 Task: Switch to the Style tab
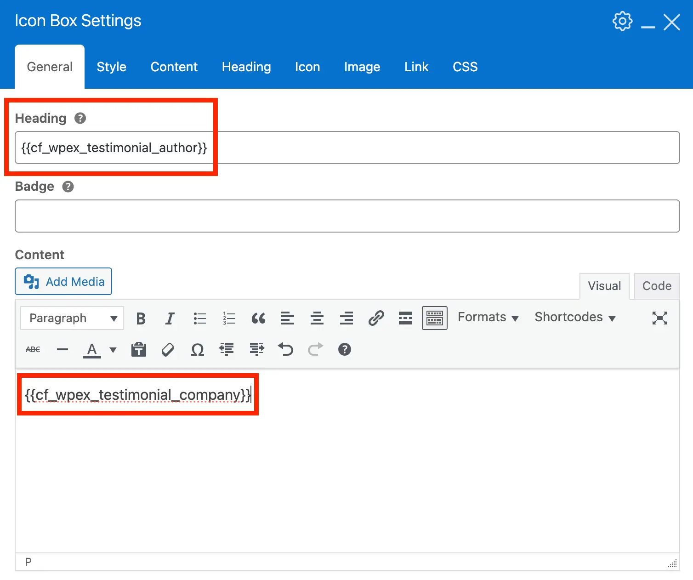(111, 67)
